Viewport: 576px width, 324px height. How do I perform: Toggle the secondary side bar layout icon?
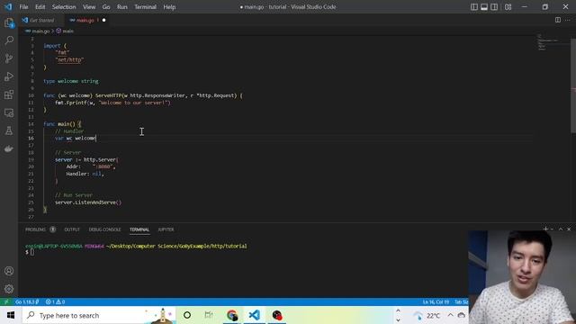click(x=494, y=7)
